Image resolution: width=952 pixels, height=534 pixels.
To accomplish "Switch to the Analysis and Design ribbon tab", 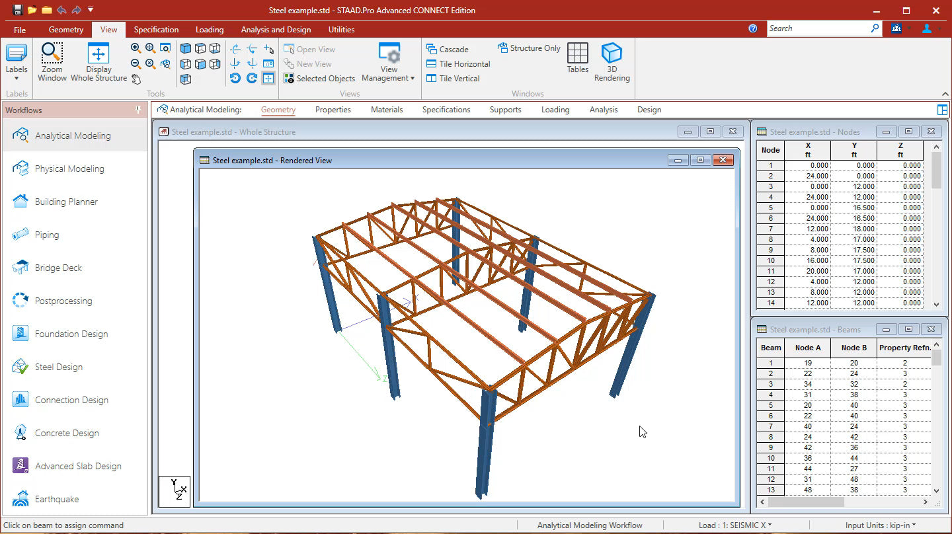I will [x=276, y=29].
